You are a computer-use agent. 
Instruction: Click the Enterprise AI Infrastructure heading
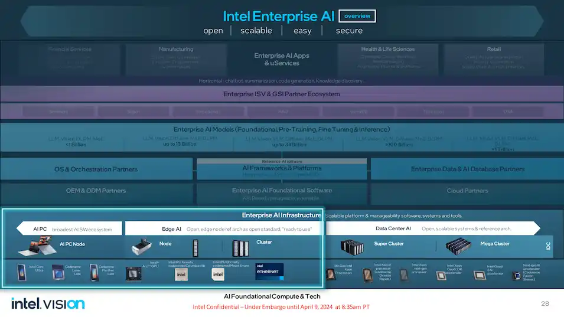281,215
